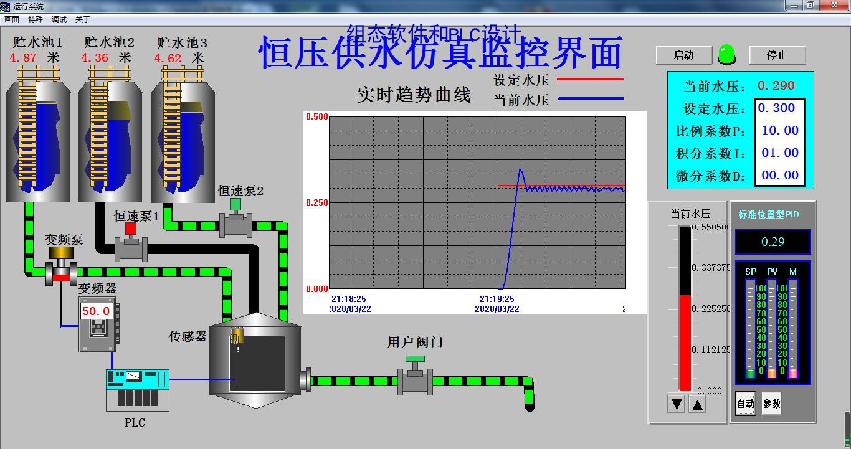Click the 设定水压 value field showing 0.300

(779, 108)
